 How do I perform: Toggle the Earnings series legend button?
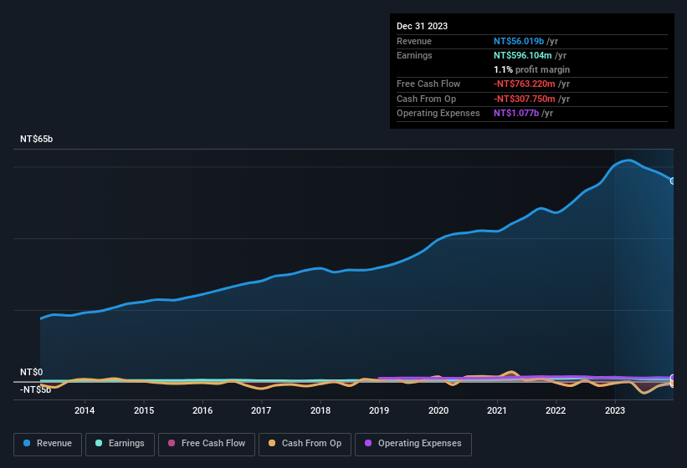click(120, 444)
